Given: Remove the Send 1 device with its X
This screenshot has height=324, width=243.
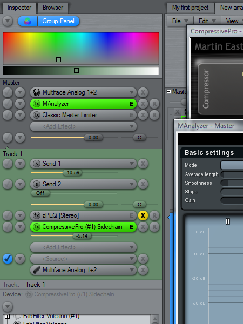Looking at the screenshot, I should pos(143,164).
